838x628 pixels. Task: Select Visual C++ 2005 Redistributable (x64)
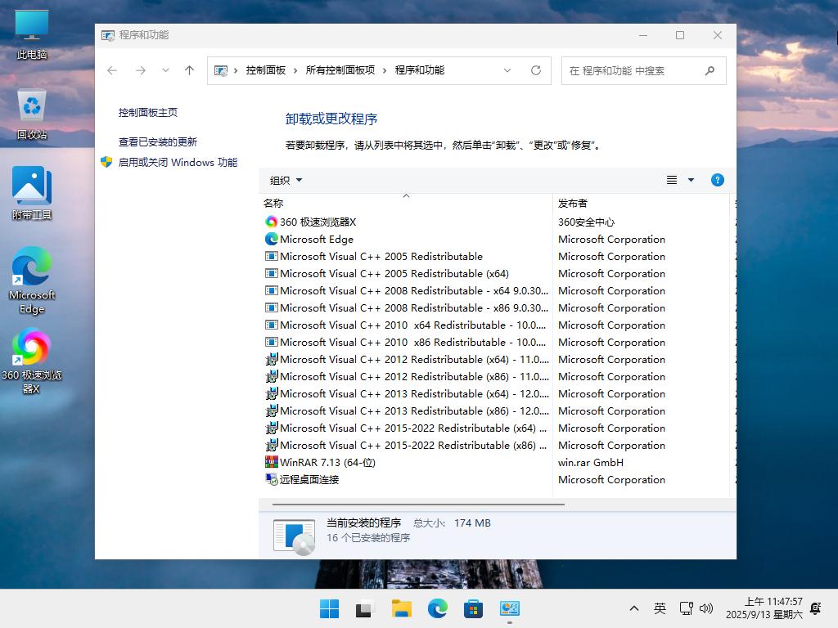(394, 273)
